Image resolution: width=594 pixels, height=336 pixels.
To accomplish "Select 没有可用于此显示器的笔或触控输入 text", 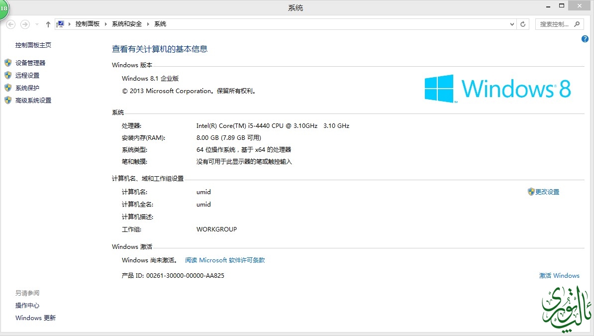I will pos(244,162).
